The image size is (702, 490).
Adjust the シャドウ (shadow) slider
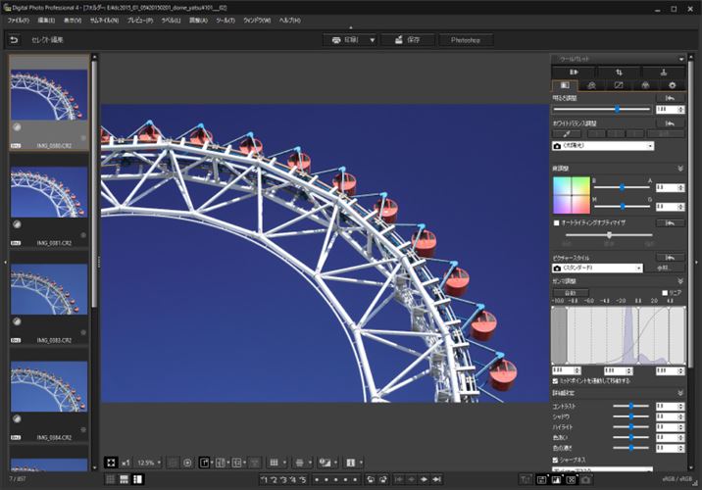630,416
